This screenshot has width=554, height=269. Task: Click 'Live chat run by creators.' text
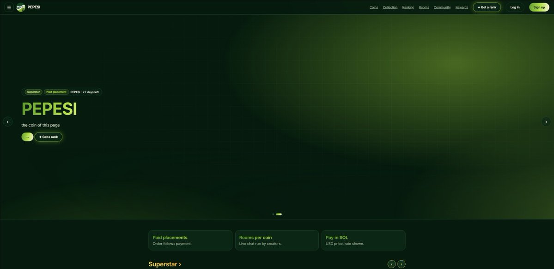pos(261,244)
